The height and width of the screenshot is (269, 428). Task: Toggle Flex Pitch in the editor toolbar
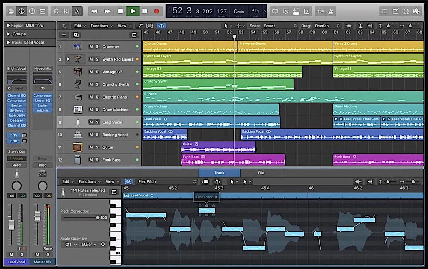128,181
